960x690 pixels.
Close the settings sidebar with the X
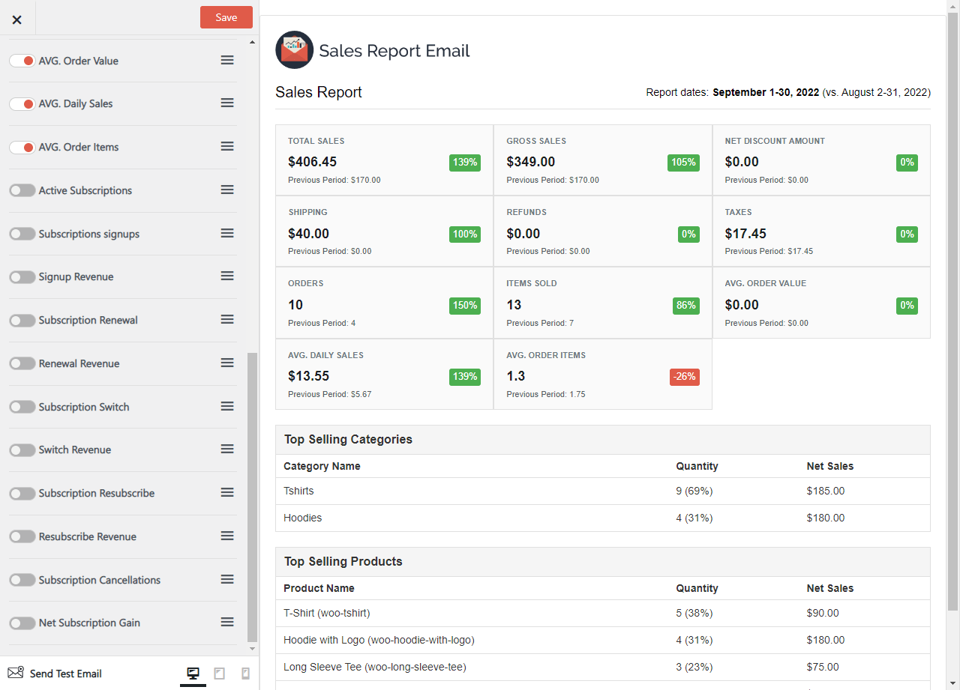pos(16,19)
